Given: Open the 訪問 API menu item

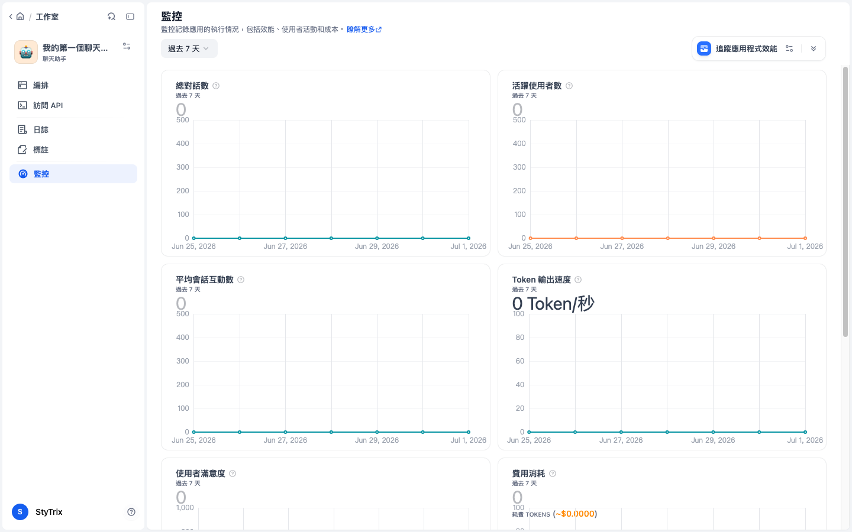Looking at the screenshot, I should 73,105.
